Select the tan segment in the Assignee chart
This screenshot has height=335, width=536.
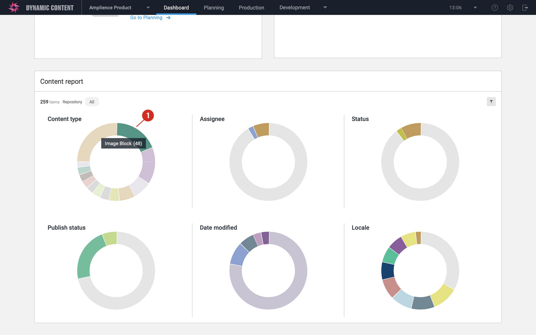click(262, 130)
